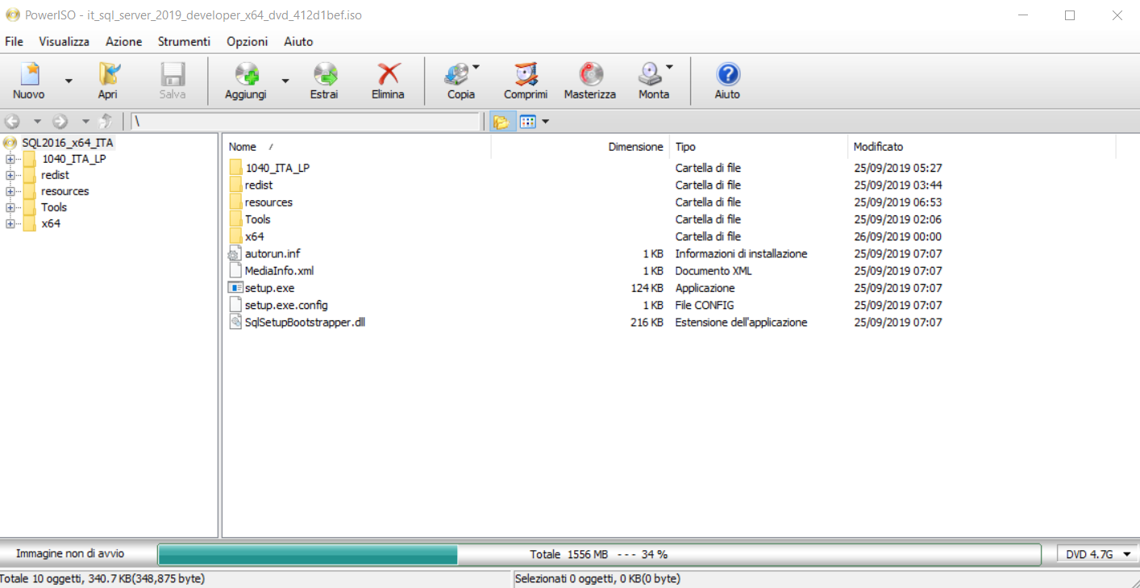Click the MediaInfo.xml file icon
The image size is (1140, 588).
(235, 270)
